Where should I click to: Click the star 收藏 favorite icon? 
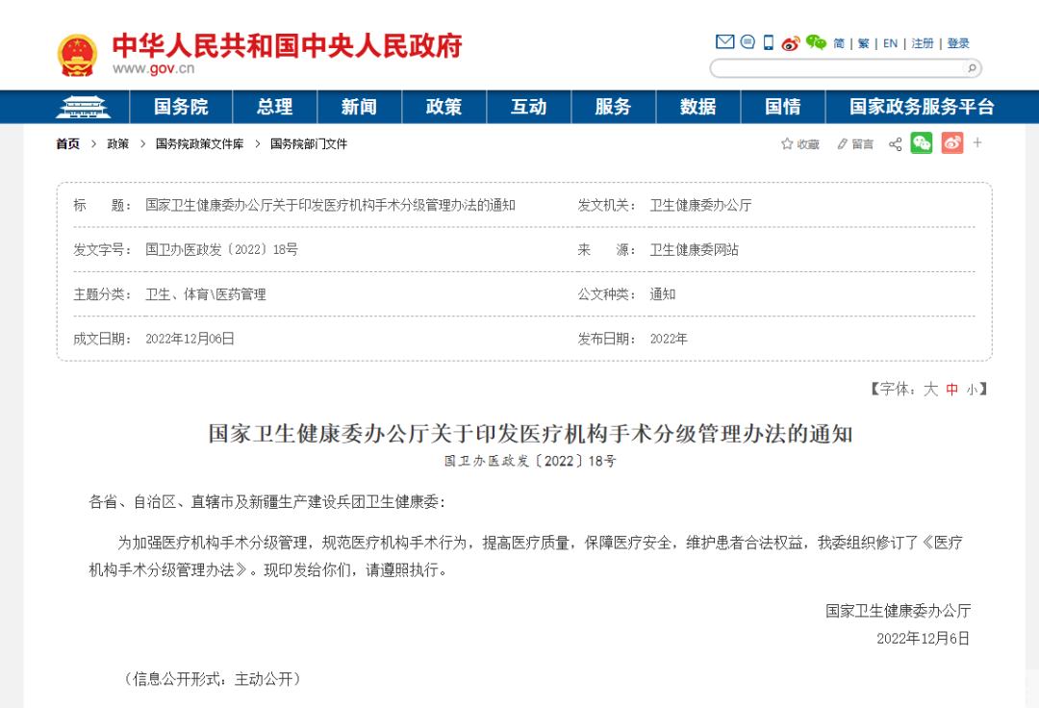(x=787, y=144)
